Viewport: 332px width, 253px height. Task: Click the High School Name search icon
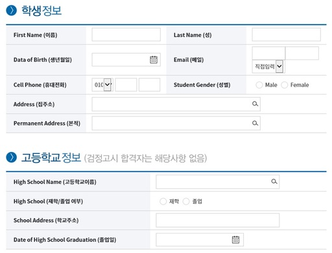[x=274, y=182]
